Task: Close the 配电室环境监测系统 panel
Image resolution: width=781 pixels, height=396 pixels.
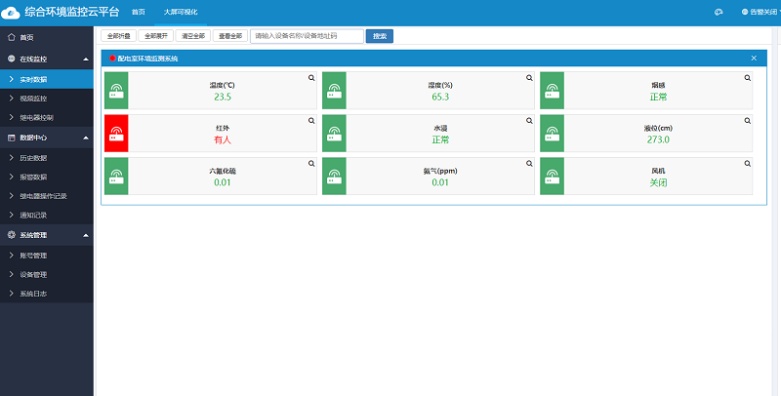Action: [x=754, y=59]
